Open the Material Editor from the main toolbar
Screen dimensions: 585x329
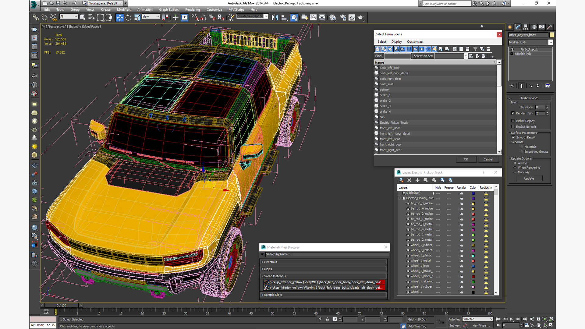pos(332,17)
